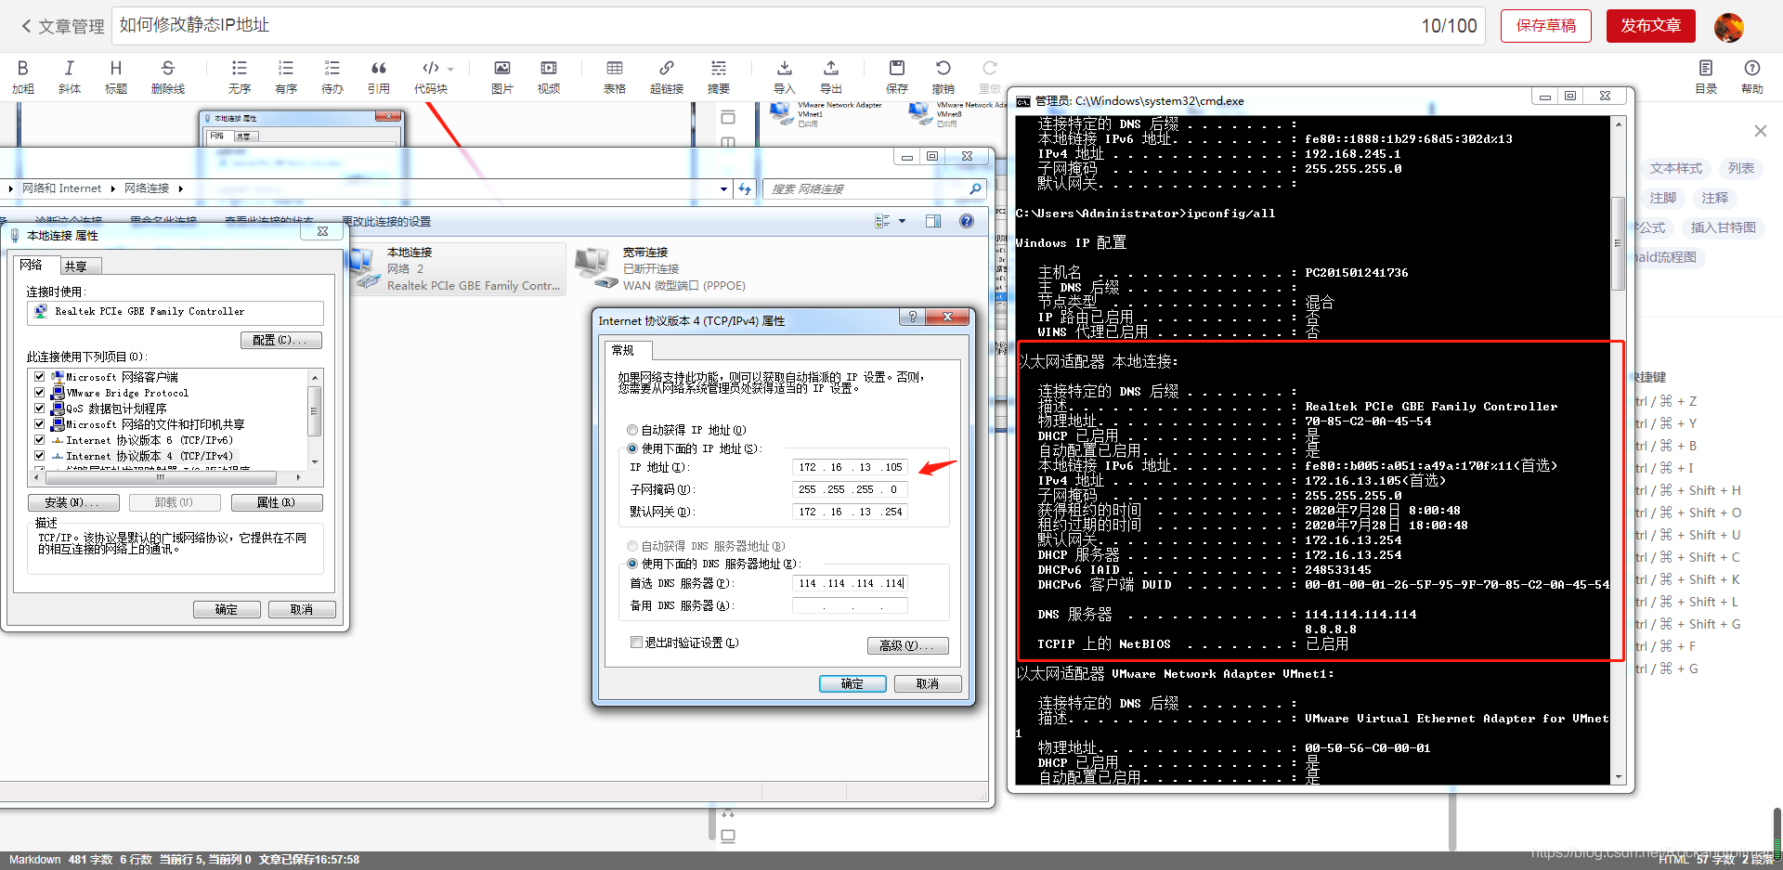Expand the view options dropdown arrow
The image size is (1783, 870).
coord(902,221)
